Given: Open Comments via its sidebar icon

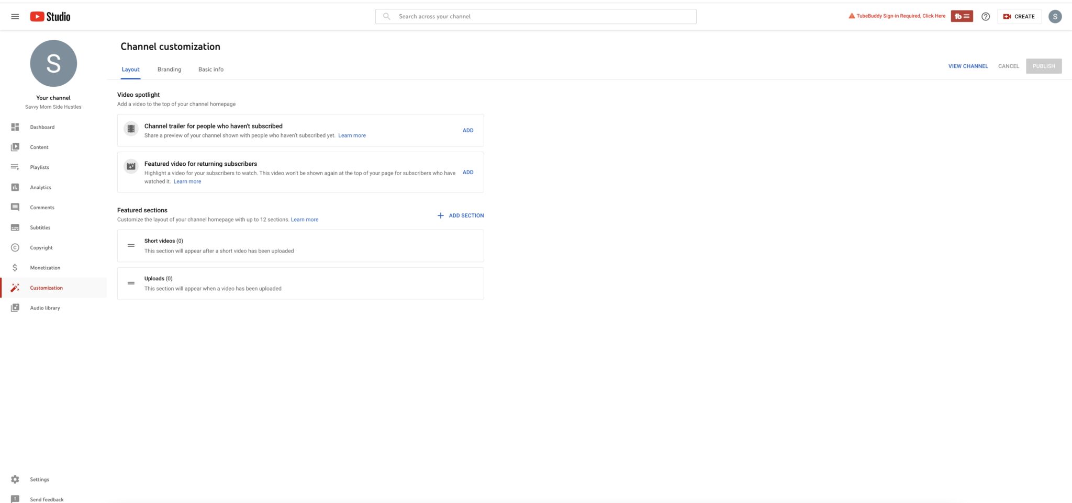Looking at the screenshot, I should (x=15, y=207).
